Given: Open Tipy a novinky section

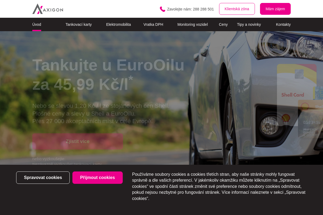Looking at the screenshot, I should coord(249,24).
